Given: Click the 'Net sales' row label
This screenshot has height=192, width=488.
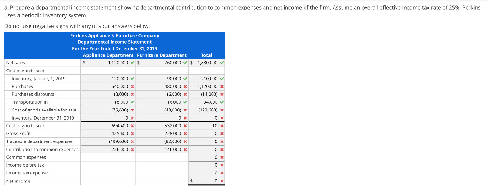Looking at the screenshot, I should (16, 63).
